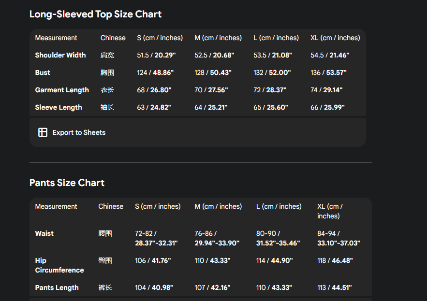Select the 107 / 42.16" pants length cell

pyautogui.click(x=212, y=287)
